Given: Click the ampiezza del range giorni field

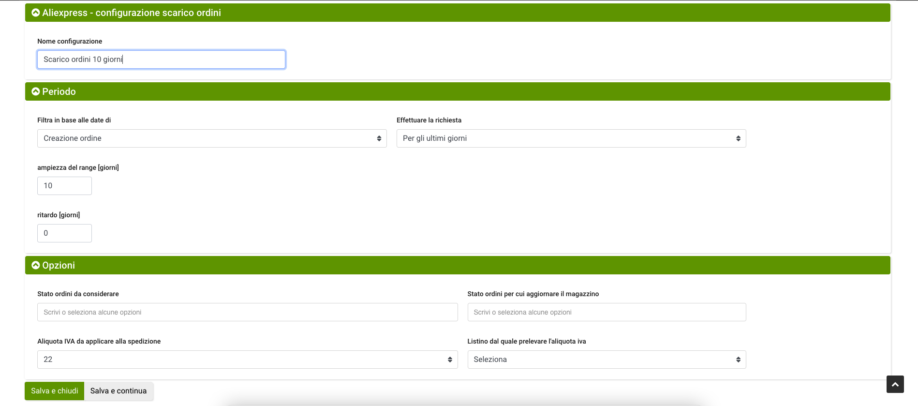Looking at the screenshot, I should (x=64, y=186).
